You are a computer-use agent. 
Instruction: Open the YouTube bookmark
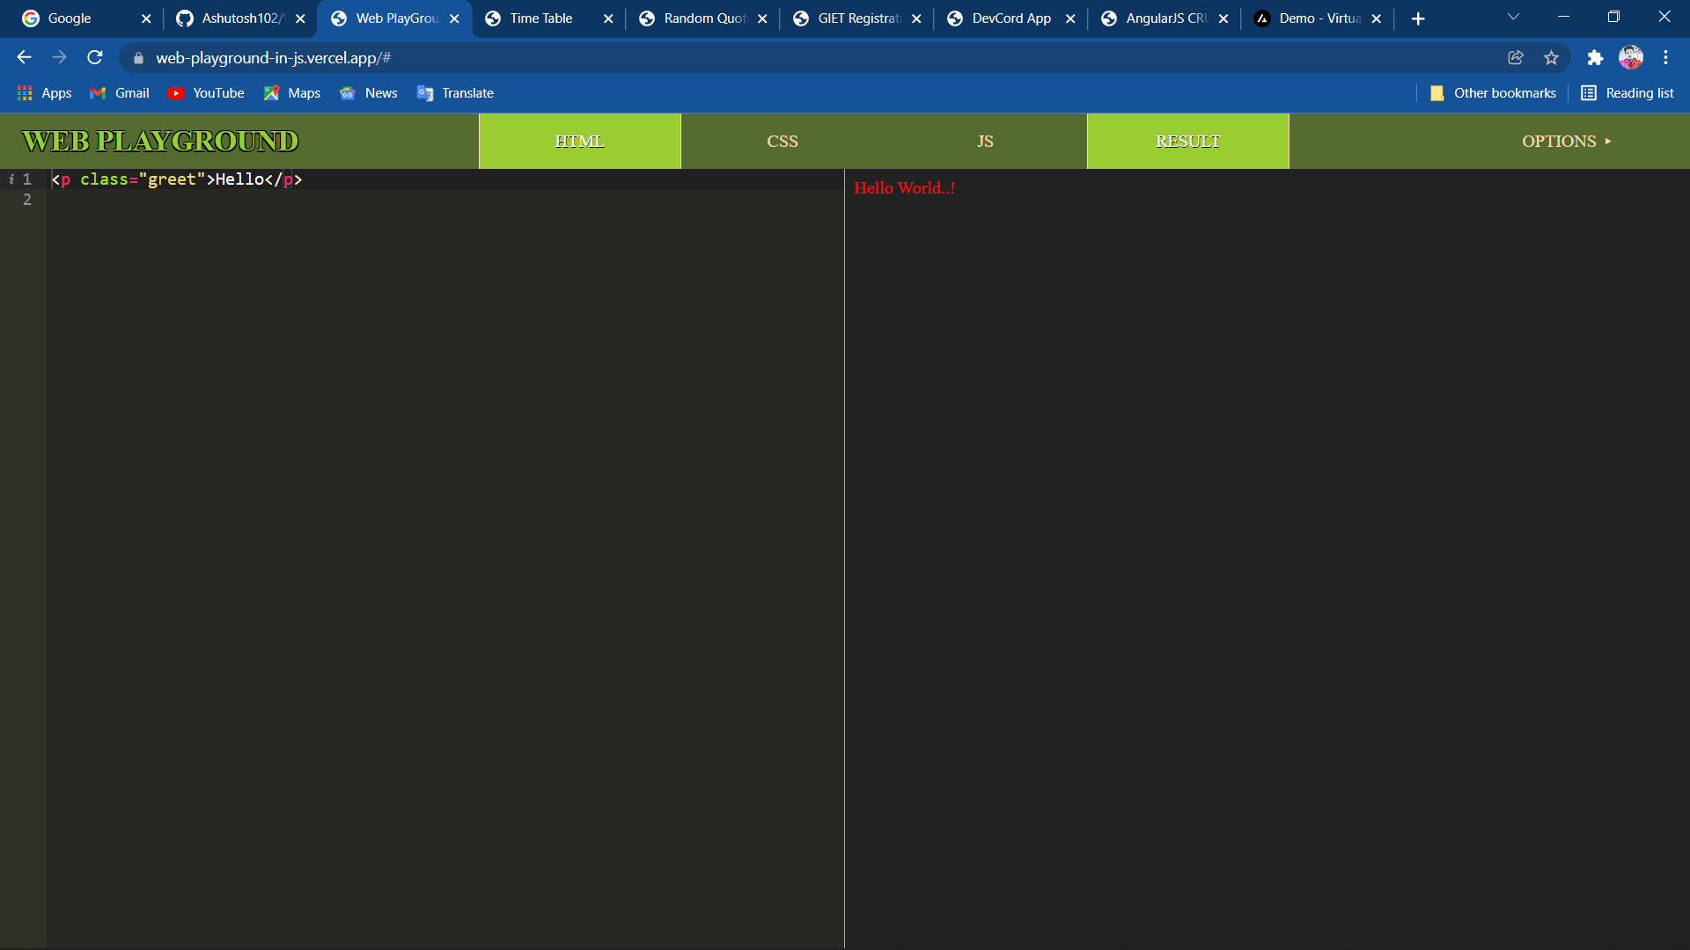[x=206, y=93]
